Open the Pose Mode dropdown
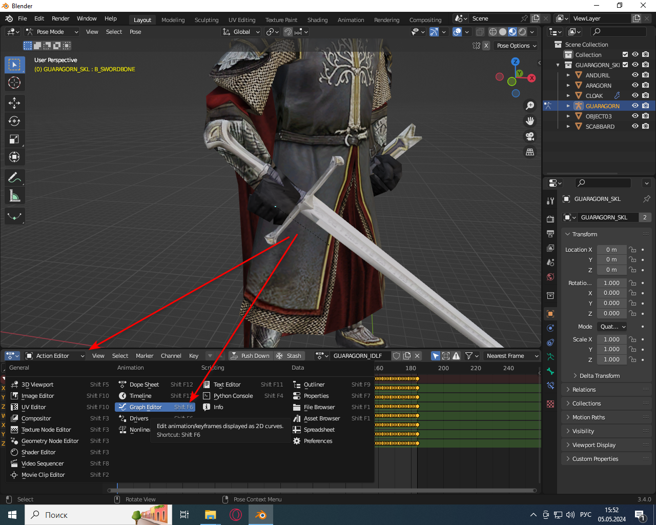This screenshot has height=525, width=656. (52, 32)
